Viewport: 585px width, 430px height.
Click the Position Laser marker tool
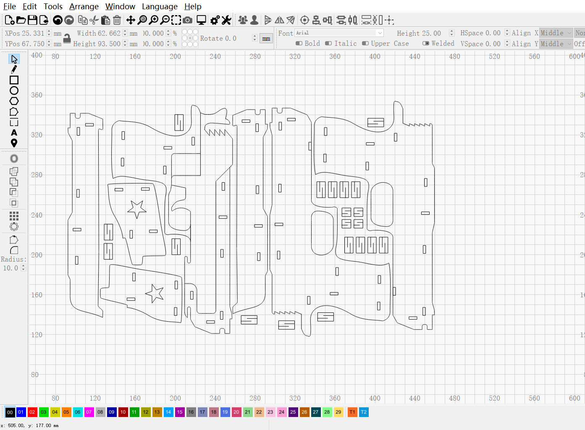14,143
